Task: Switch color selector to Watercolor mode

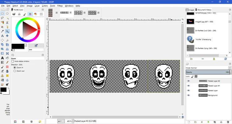Action: tap(25, 14)
